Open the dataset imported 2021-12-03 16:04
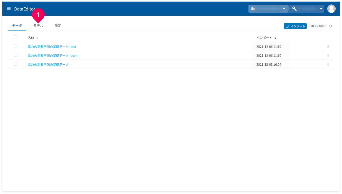This screenshot has height=194, width=342. [x=48, y=64]
